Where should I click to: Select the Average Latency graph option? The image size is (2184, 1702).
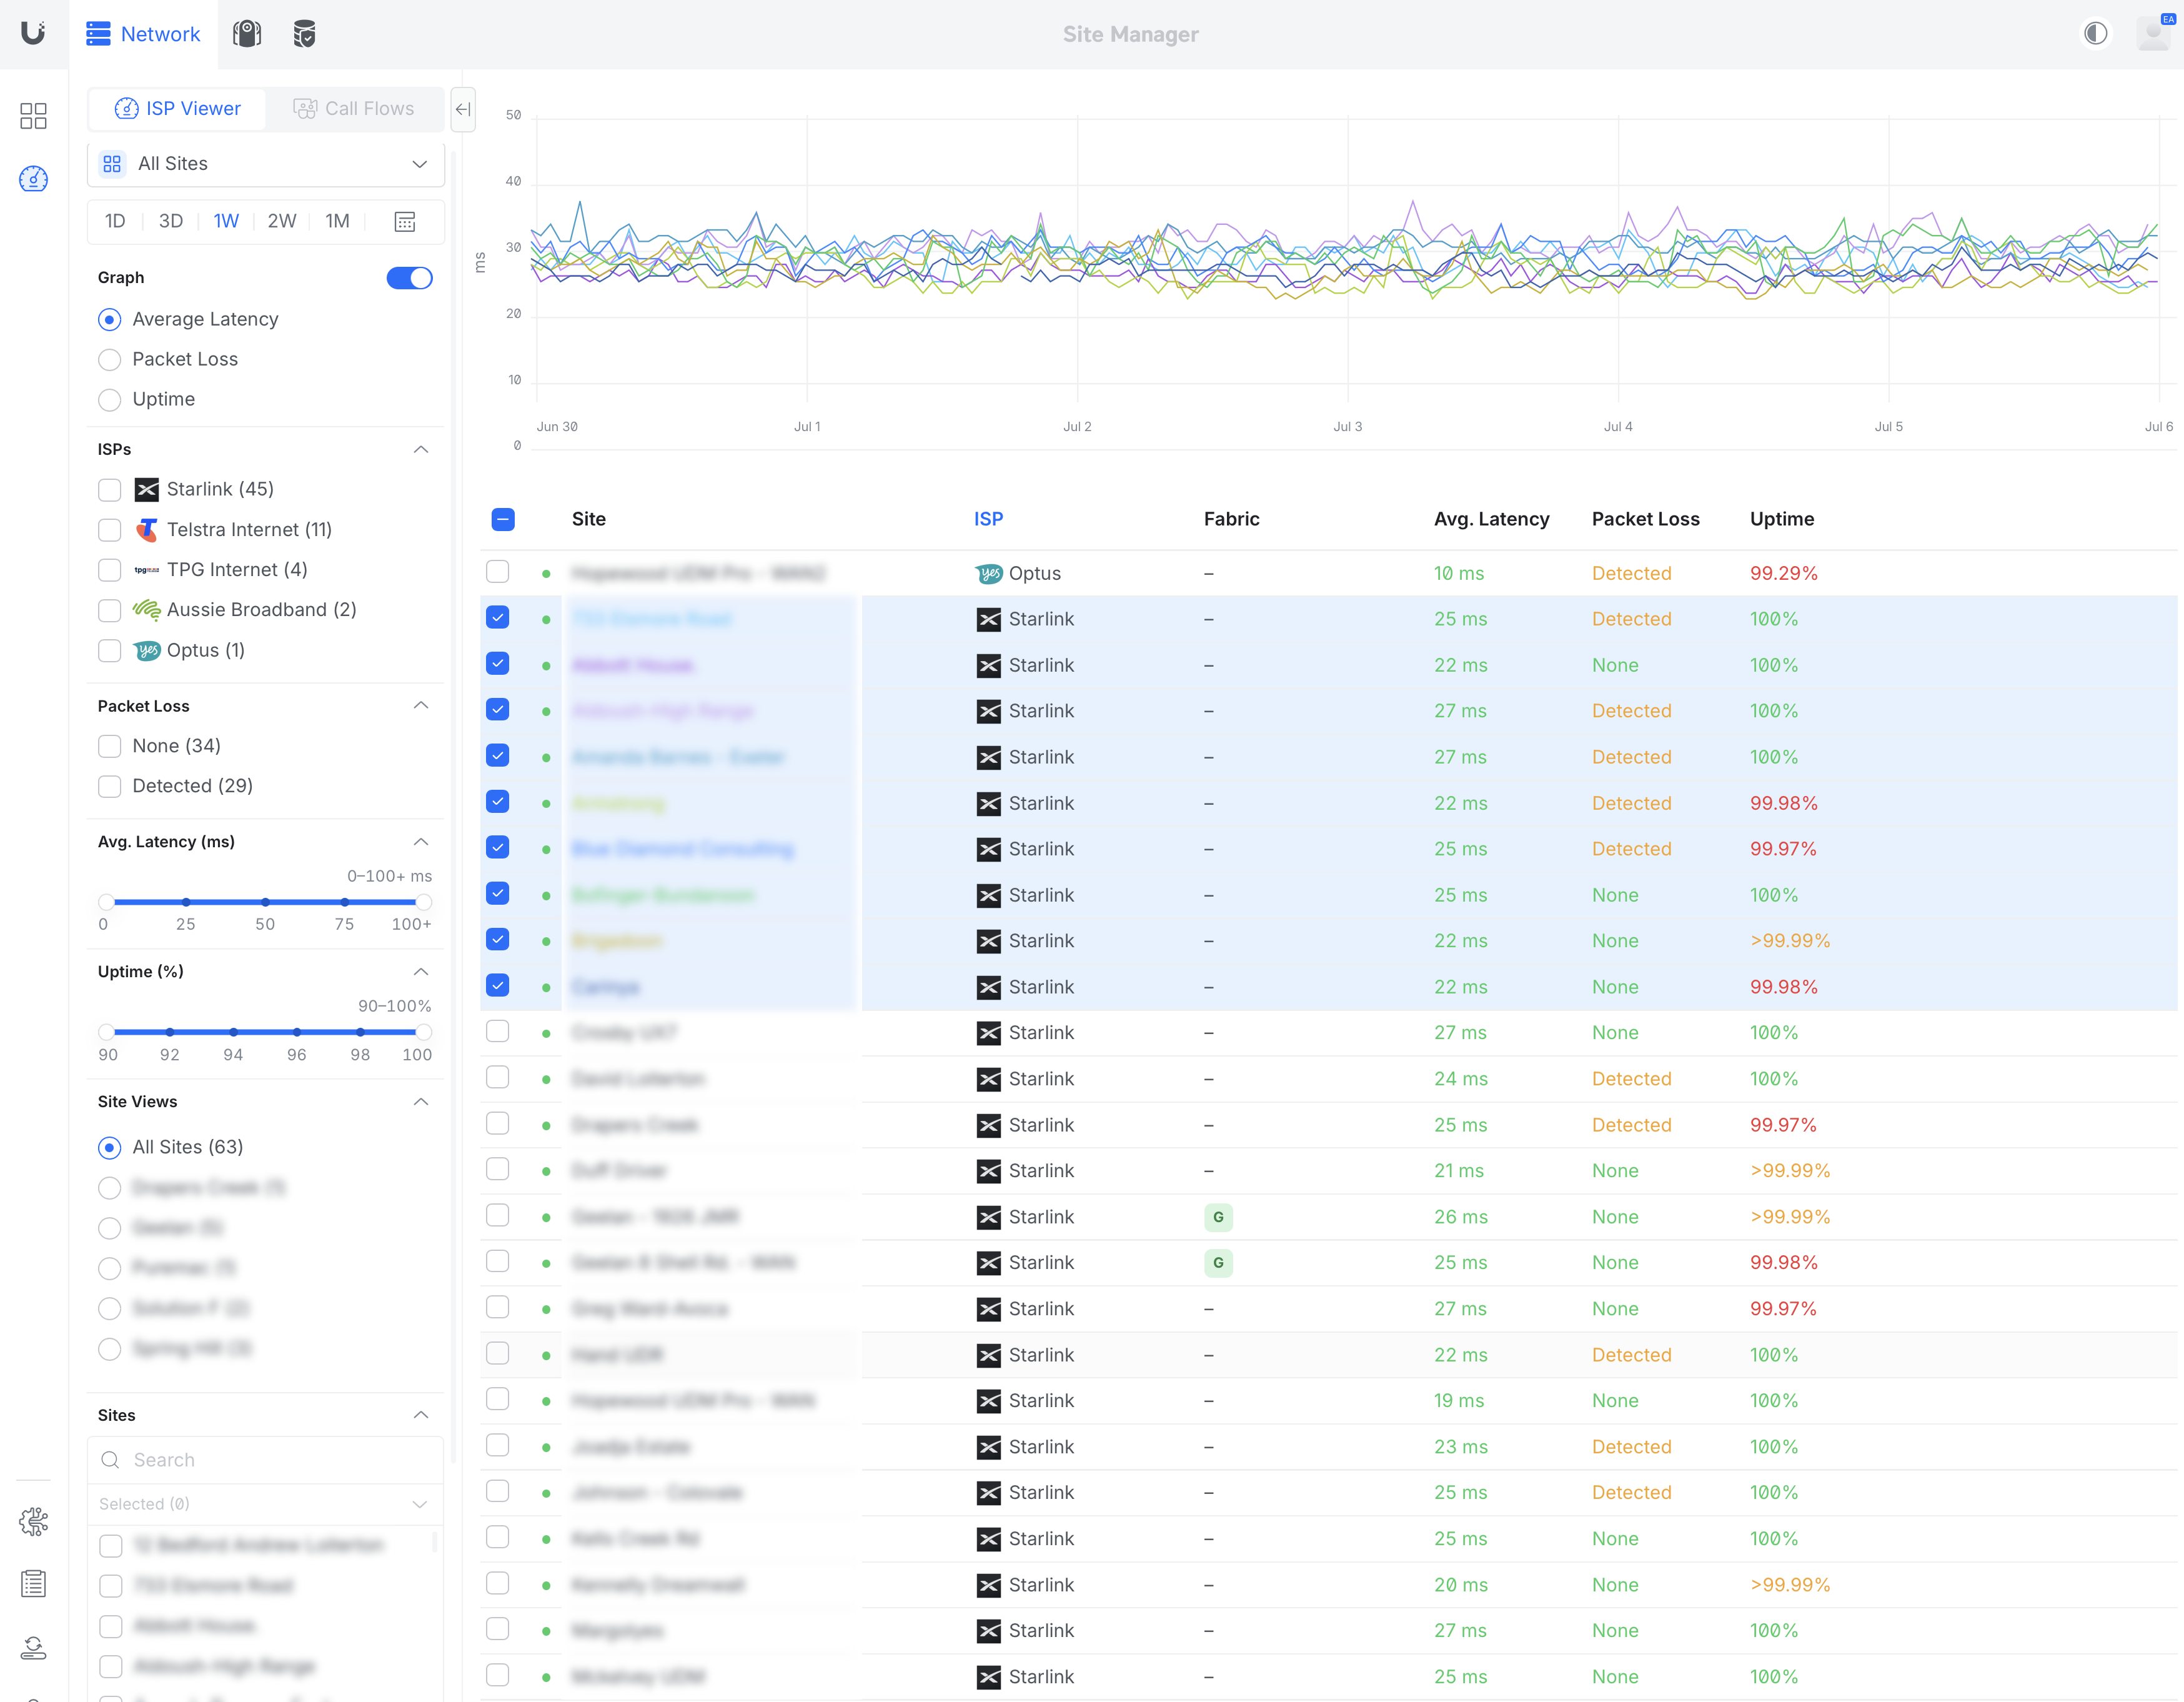point(110,319)
